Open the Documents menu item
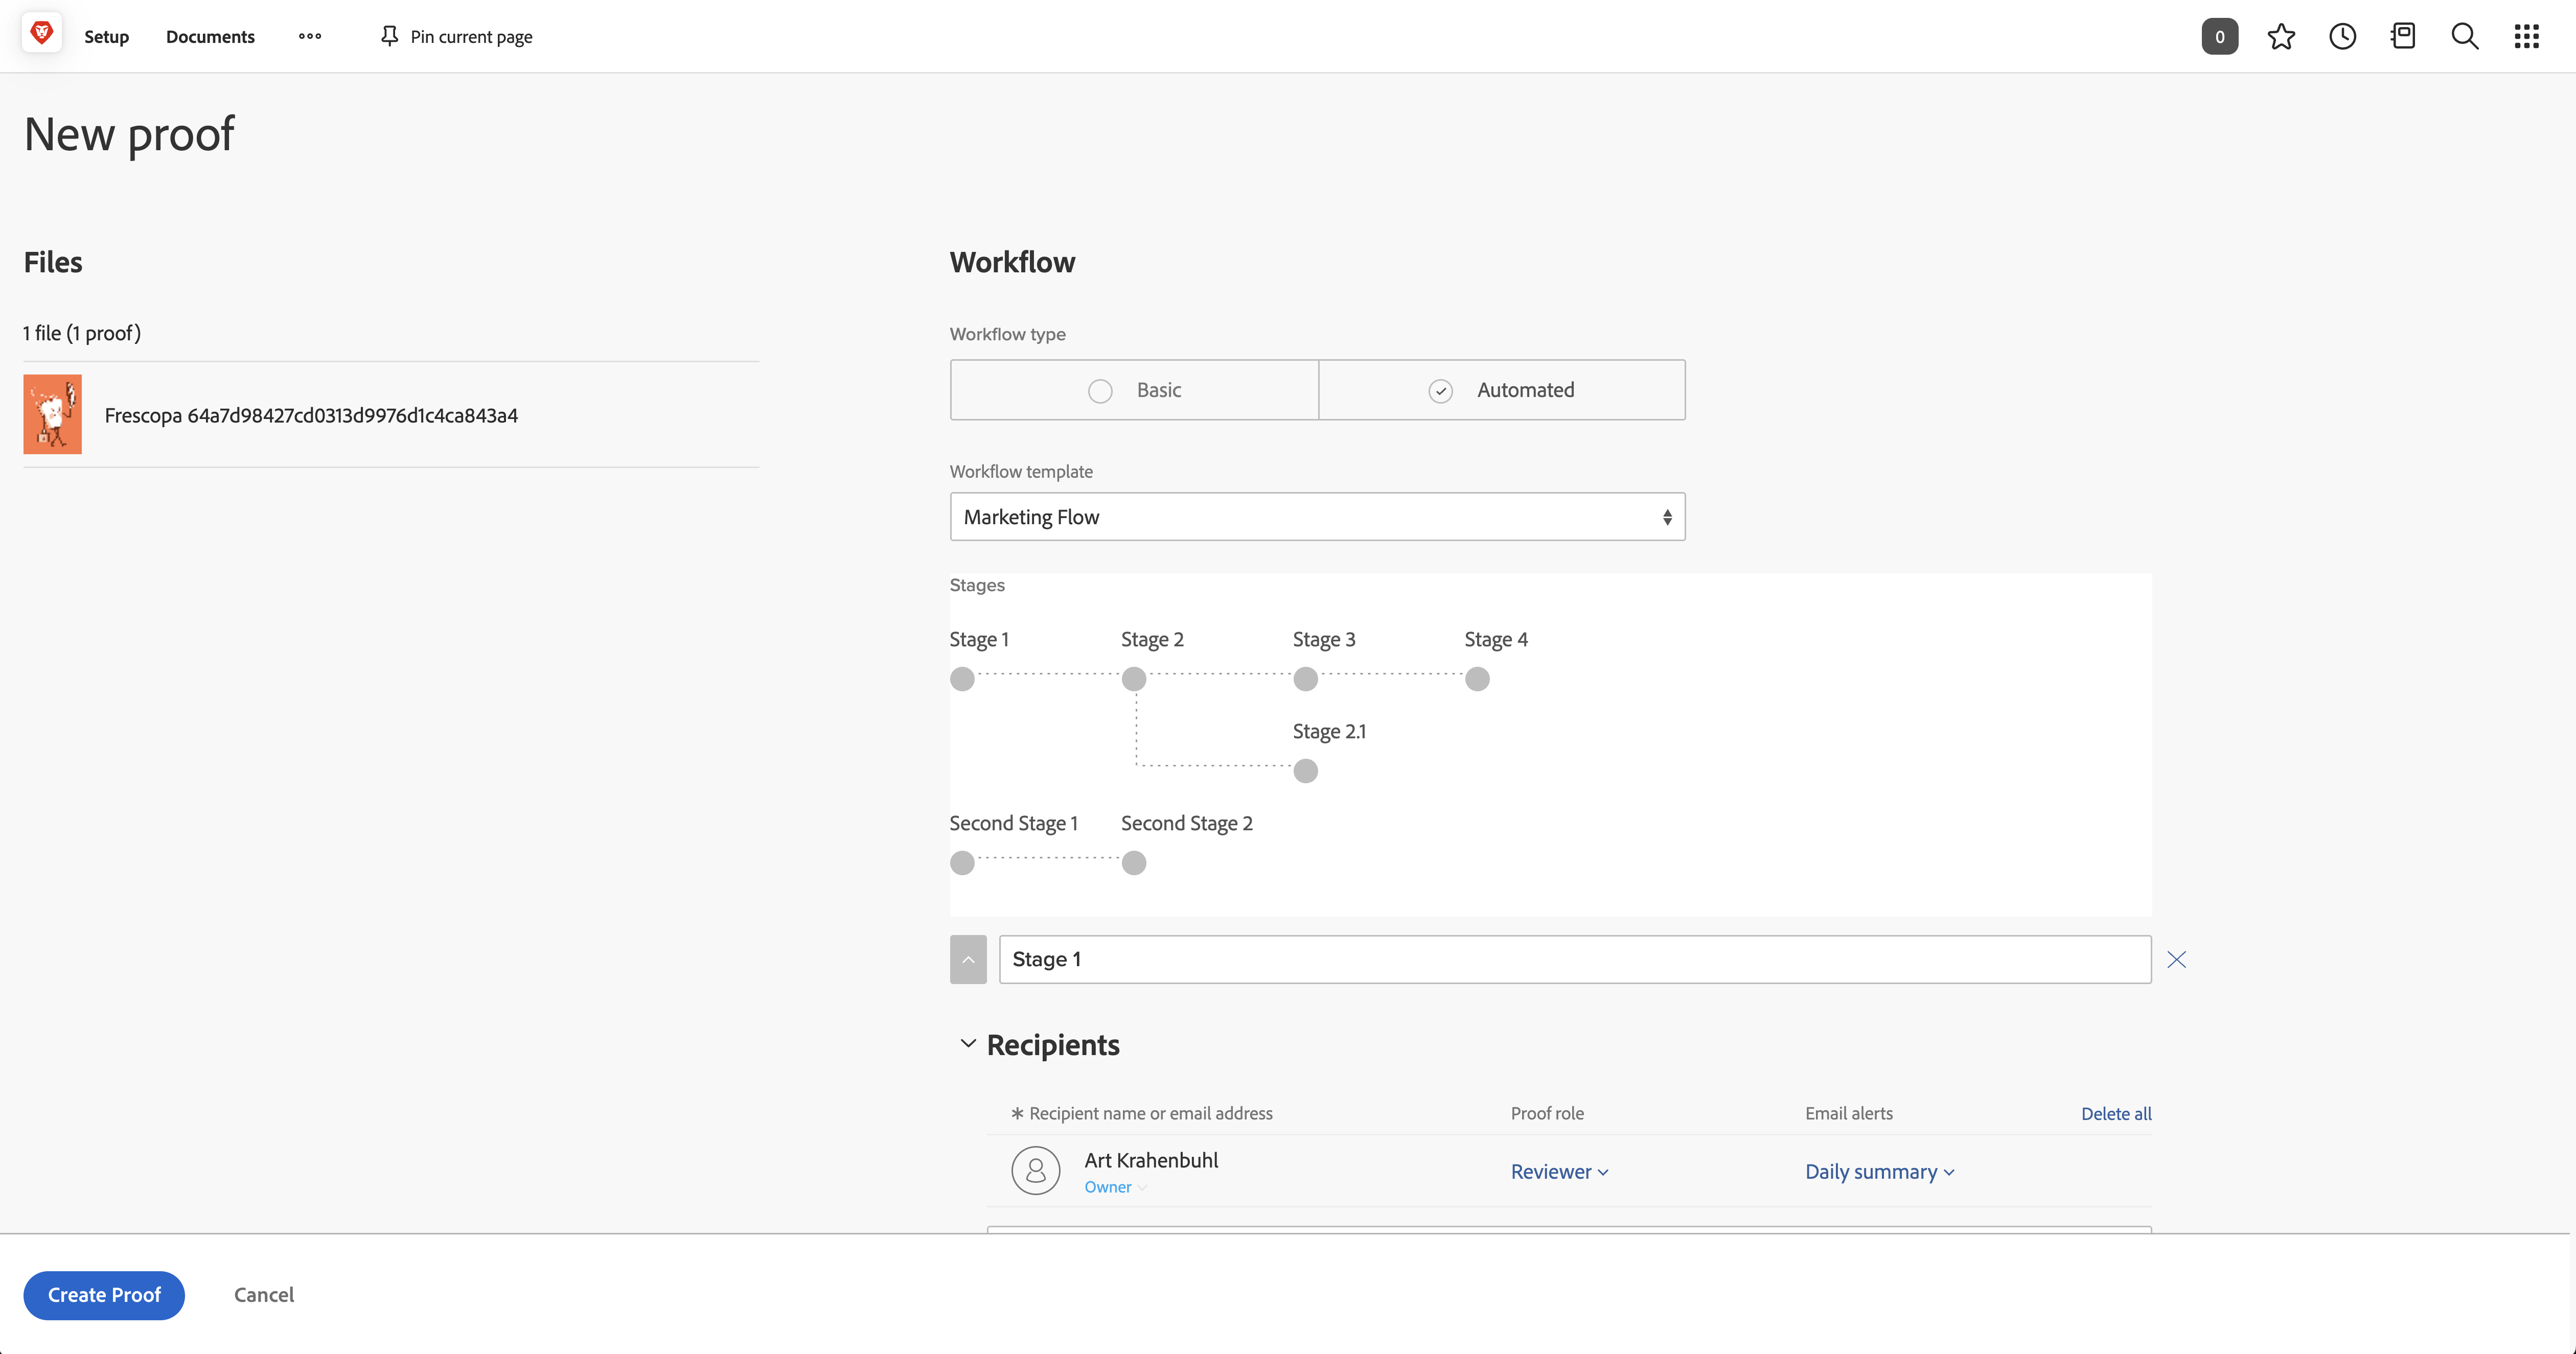Screen dimensions: 2576x1354 [x=210, y=36]
